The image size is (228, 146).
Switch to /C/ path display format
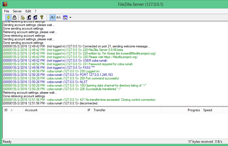[x=52, y=18]
